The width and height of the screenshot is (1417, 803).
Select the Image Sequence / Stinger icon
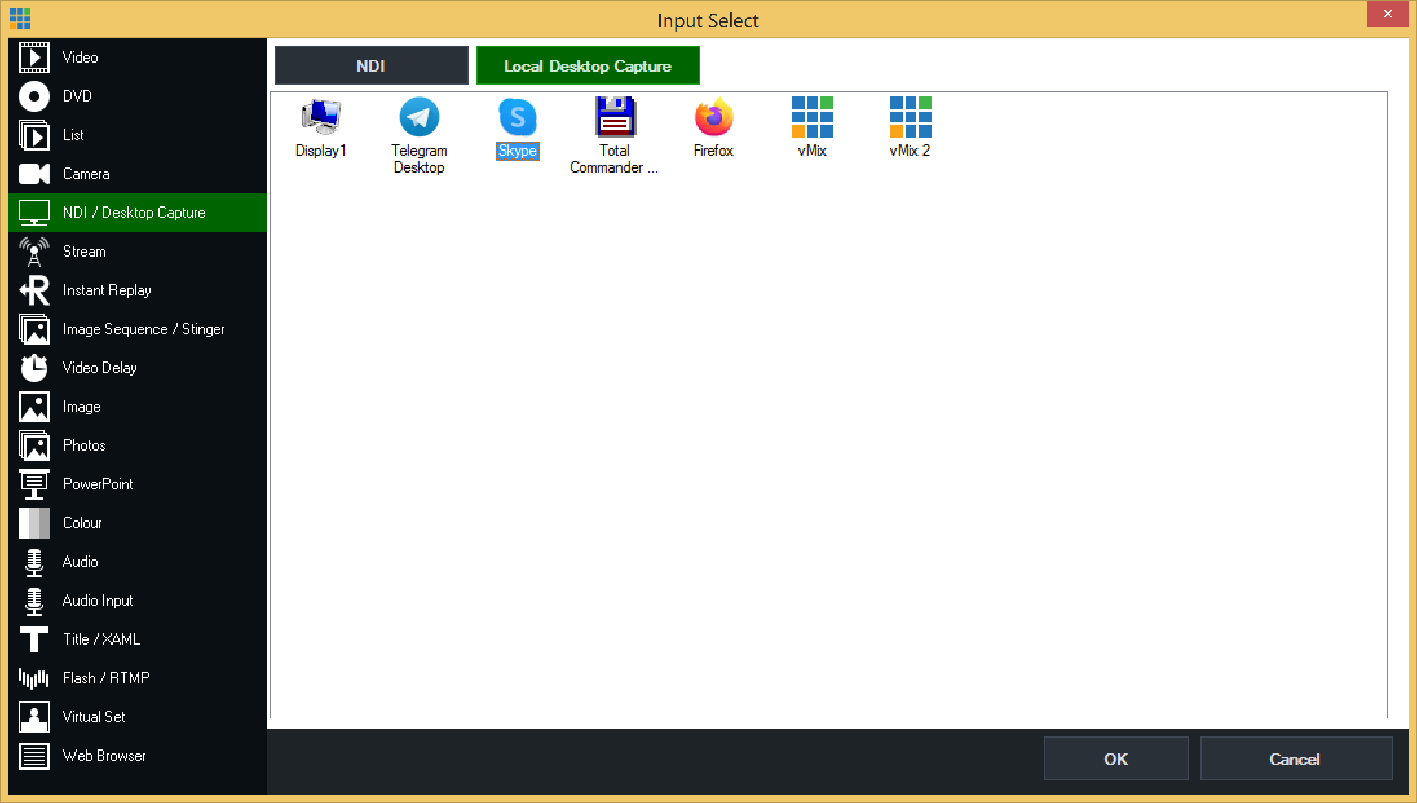point(34,329)
